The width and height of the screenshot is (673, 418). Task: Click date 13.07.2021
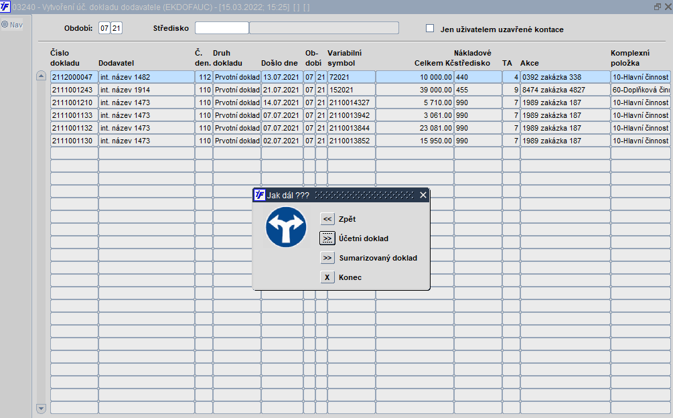[x=282, y=77]
